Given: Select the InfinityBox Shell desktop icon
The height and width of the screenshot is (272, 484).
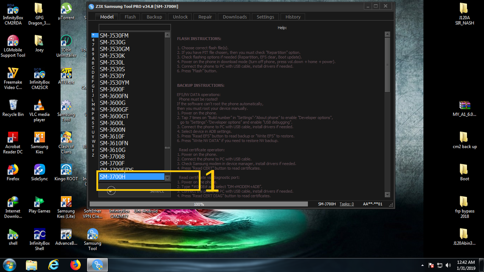Looking at the screenshot, I should 39,240.
